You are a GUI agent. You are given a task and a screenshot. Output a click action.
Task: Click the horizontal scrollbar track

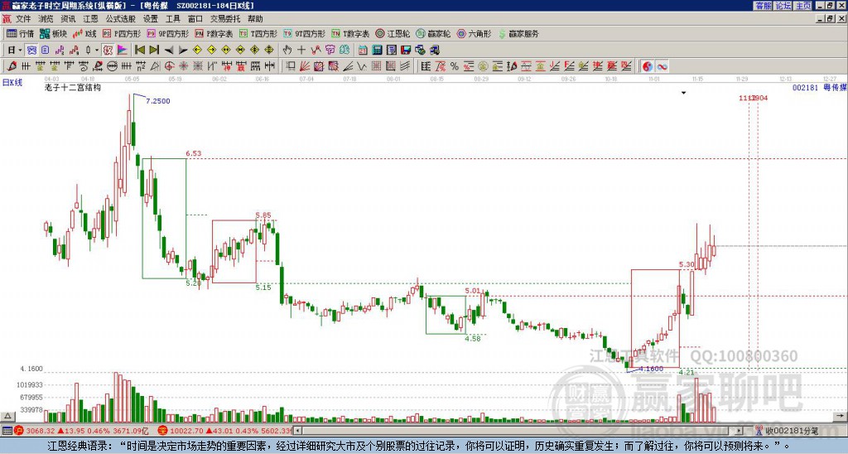(518, 431)
